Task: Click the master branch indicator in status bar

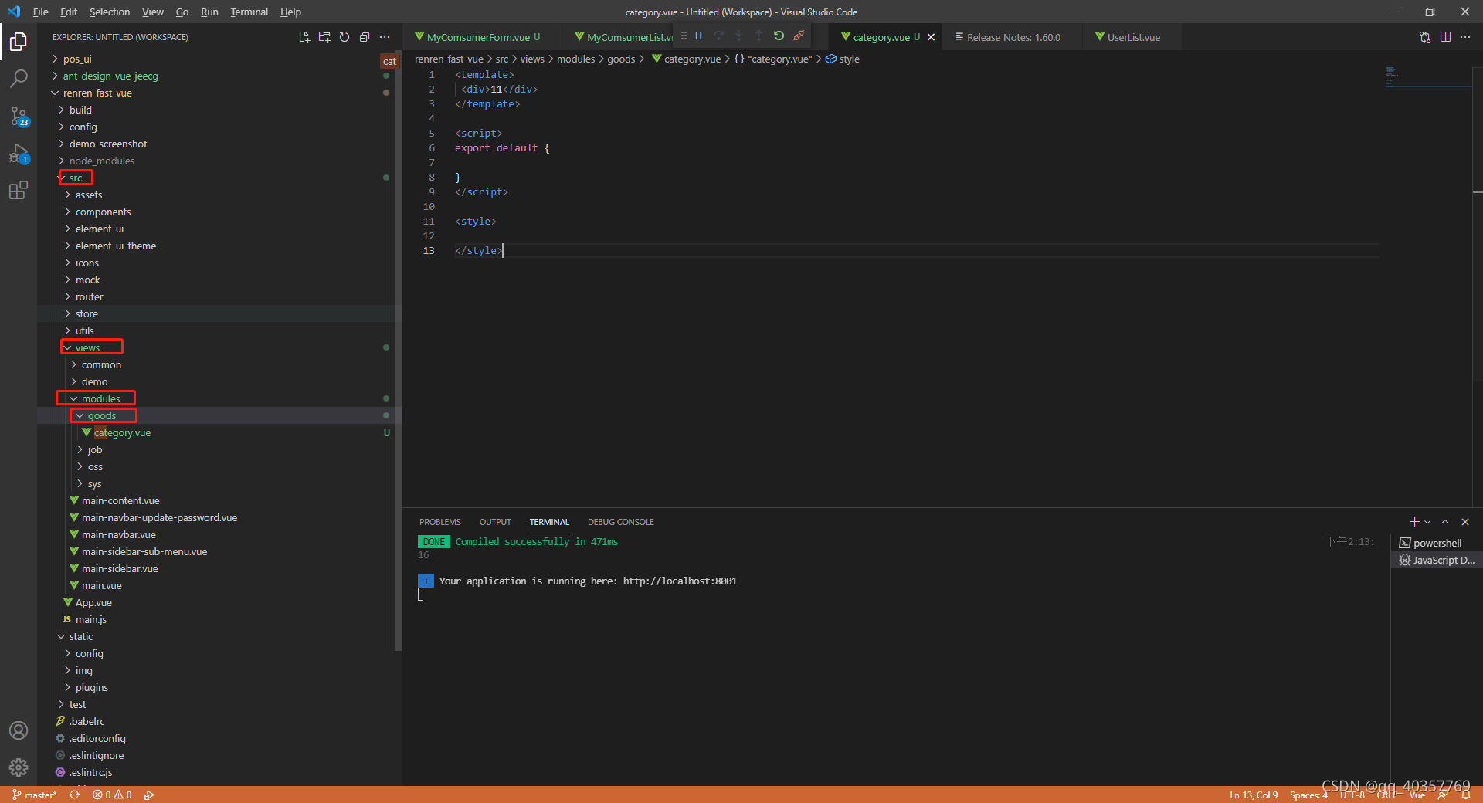Action: pos(34,795)
